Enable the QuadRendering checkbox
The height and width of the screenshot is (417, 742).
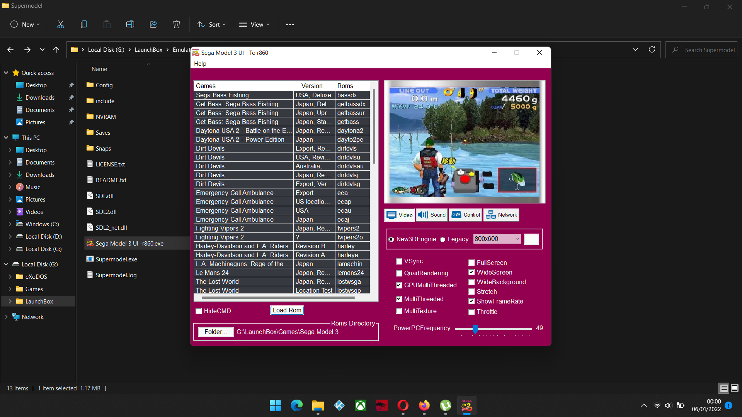coord(399,273)
